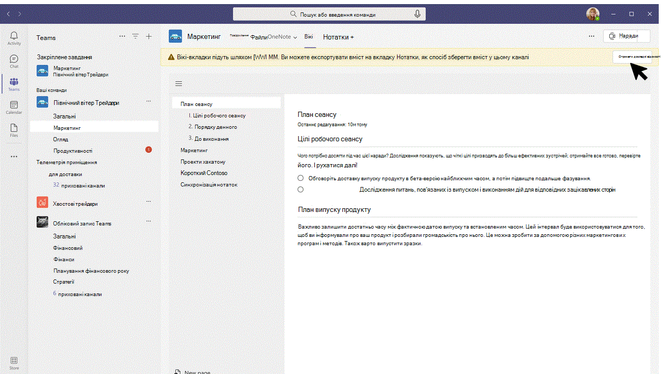Viewport: 666px width, 374px height.
Task: Open Проекти хакатону wiki page
Action: 203,162
